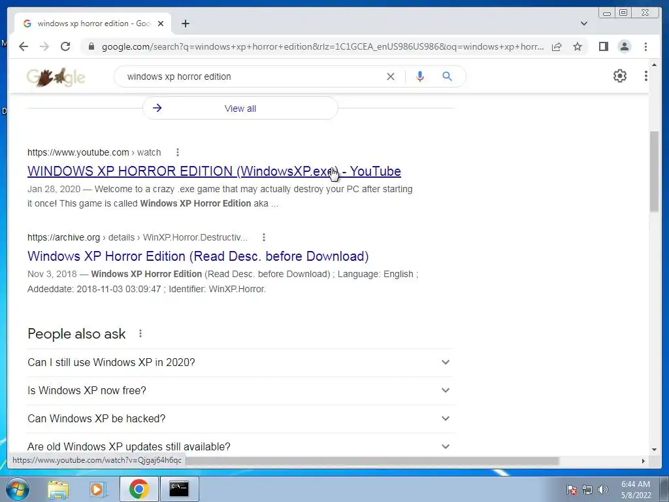Click the snippet date 'Nov 3, 2018'
The height and width of the screenshot is (502, 669).
click(x=52, y=274)
